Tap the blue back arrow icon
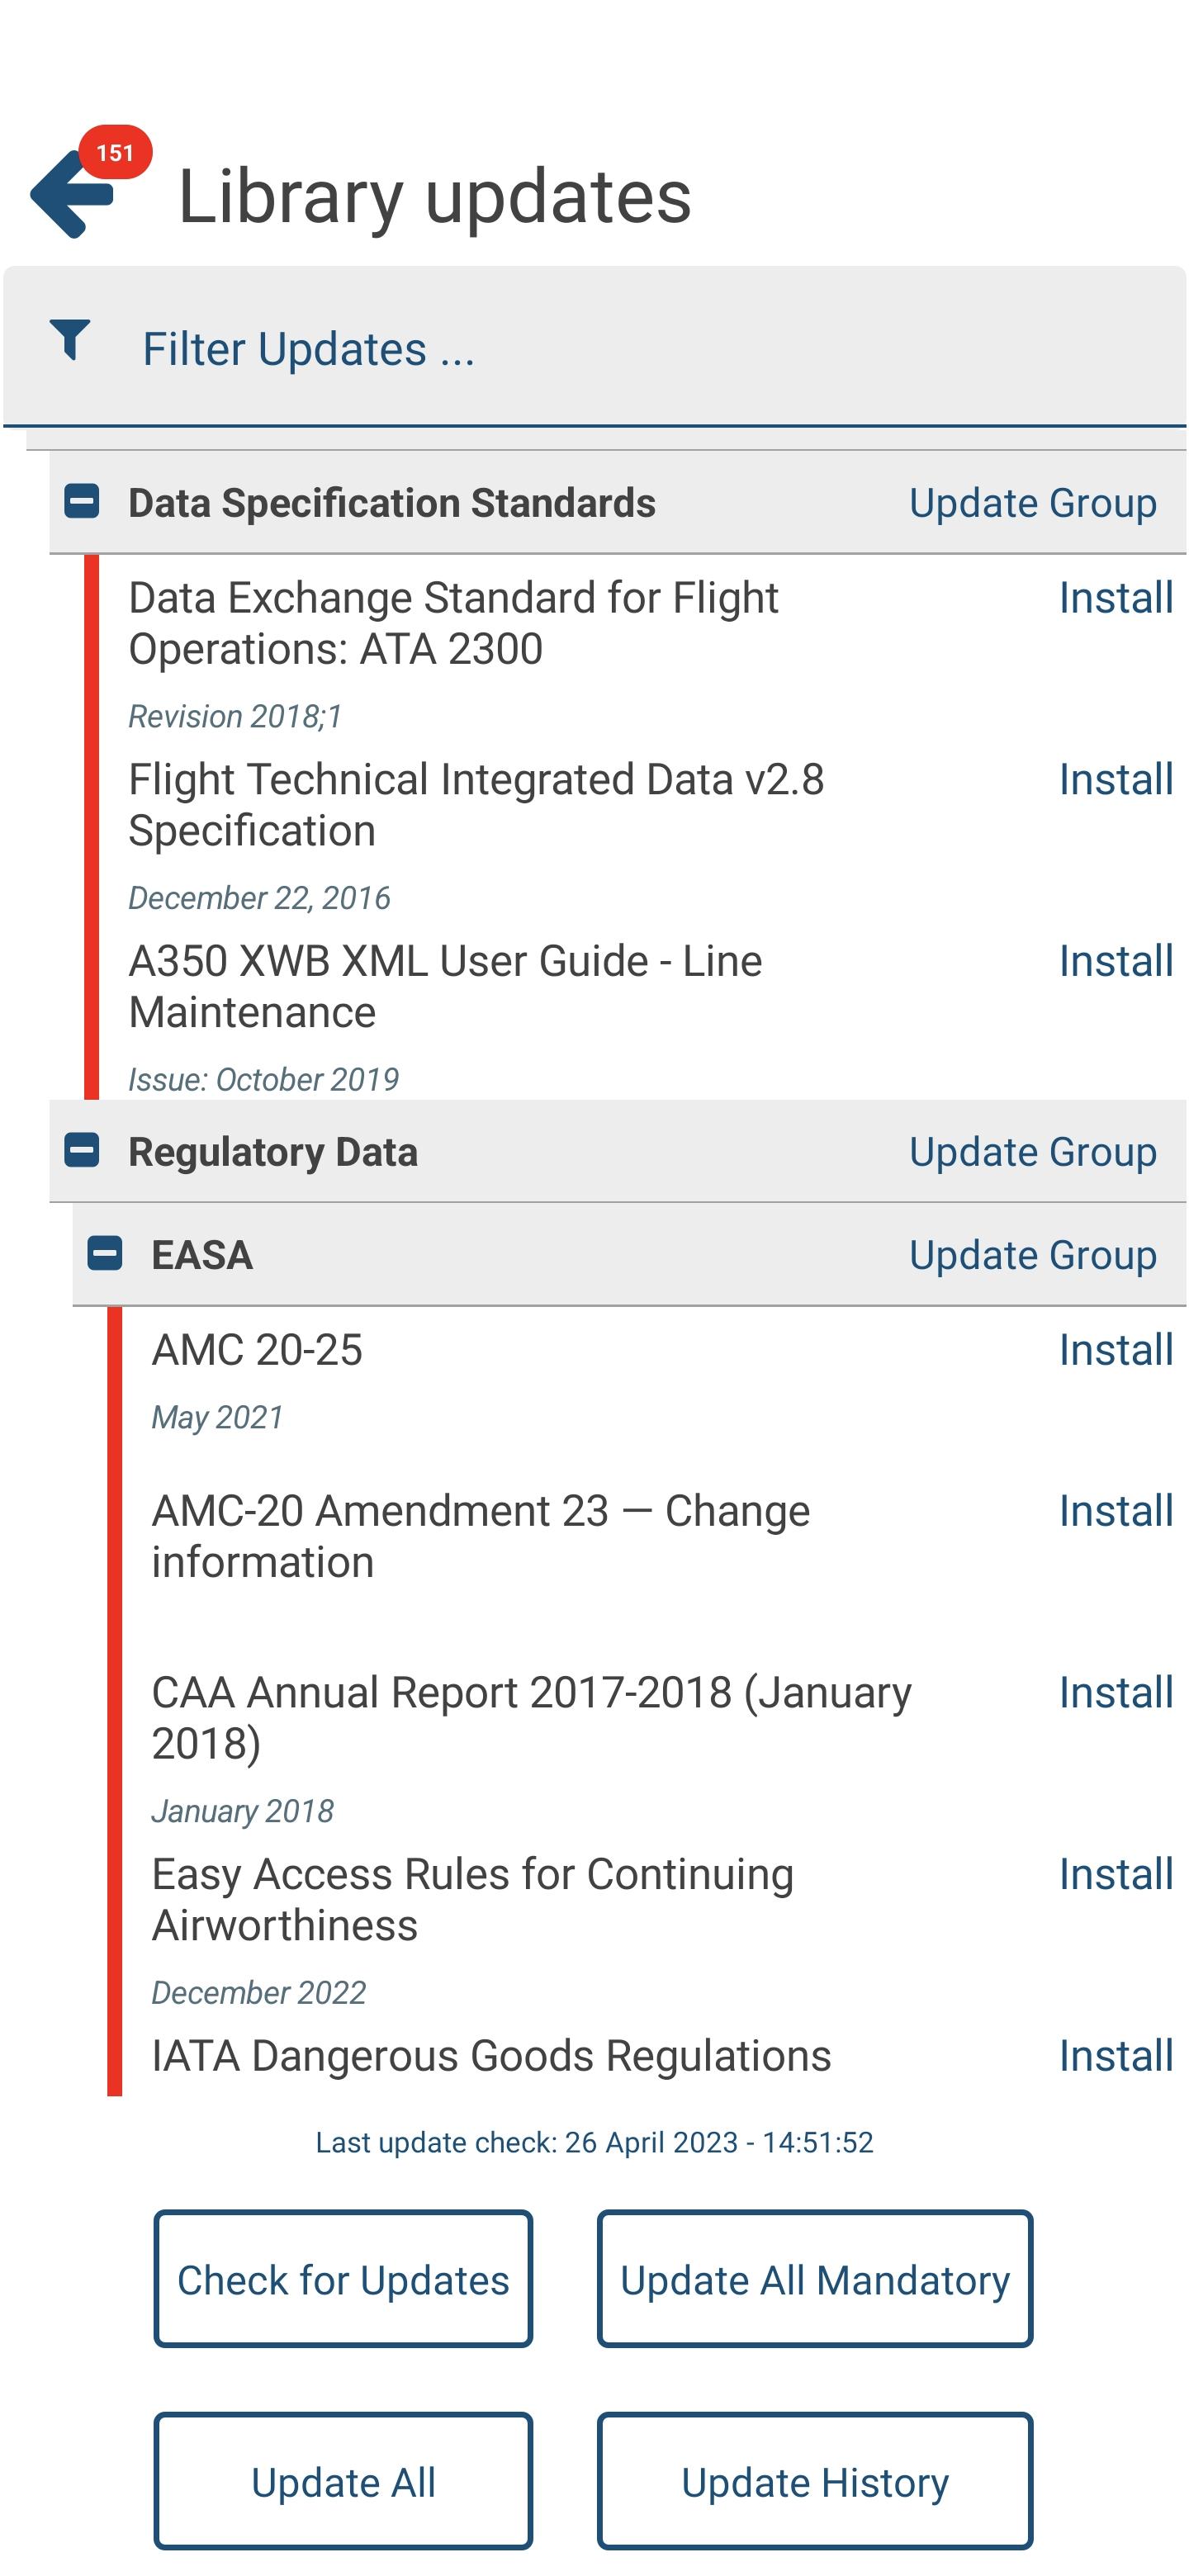 coord(70,194)
